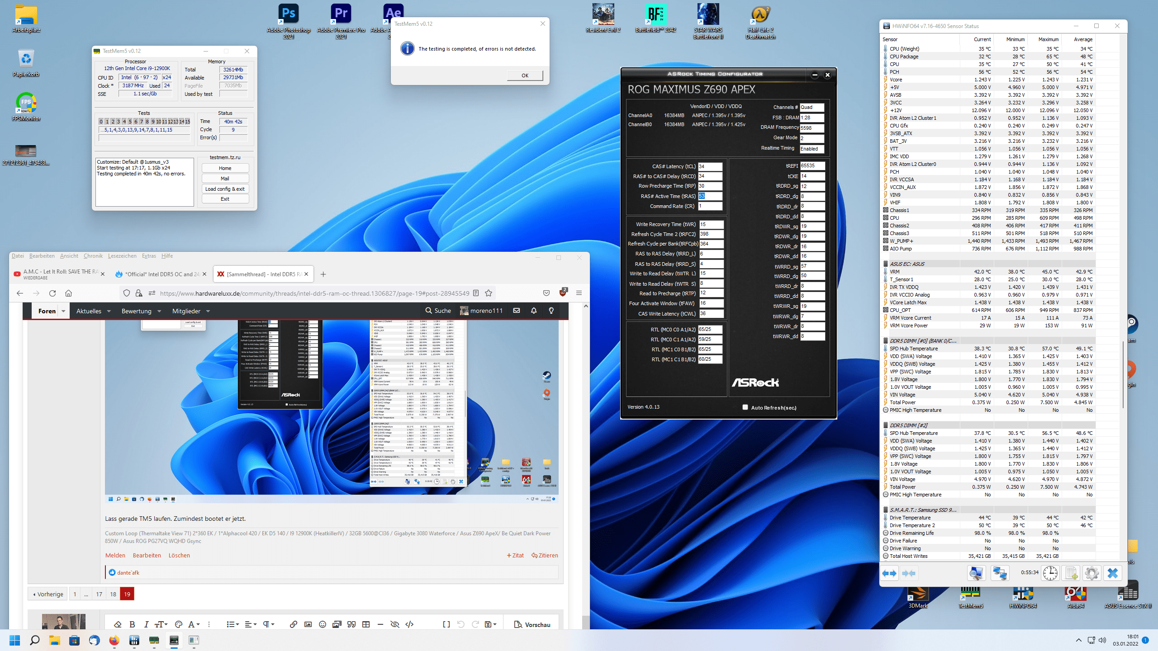Image resolution: width=1158 pixels, height=651 pixels.
Task: Open font family A dropdown in editor
Action: click(x=194, y=624)
